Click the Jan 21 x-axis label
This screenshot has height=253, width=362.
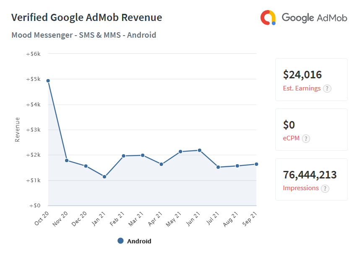[98, 218]
